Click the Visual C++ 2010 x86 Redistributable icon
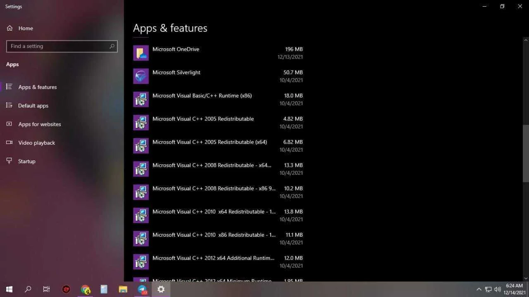Screen dimensions: 529x297 [141, 238]
